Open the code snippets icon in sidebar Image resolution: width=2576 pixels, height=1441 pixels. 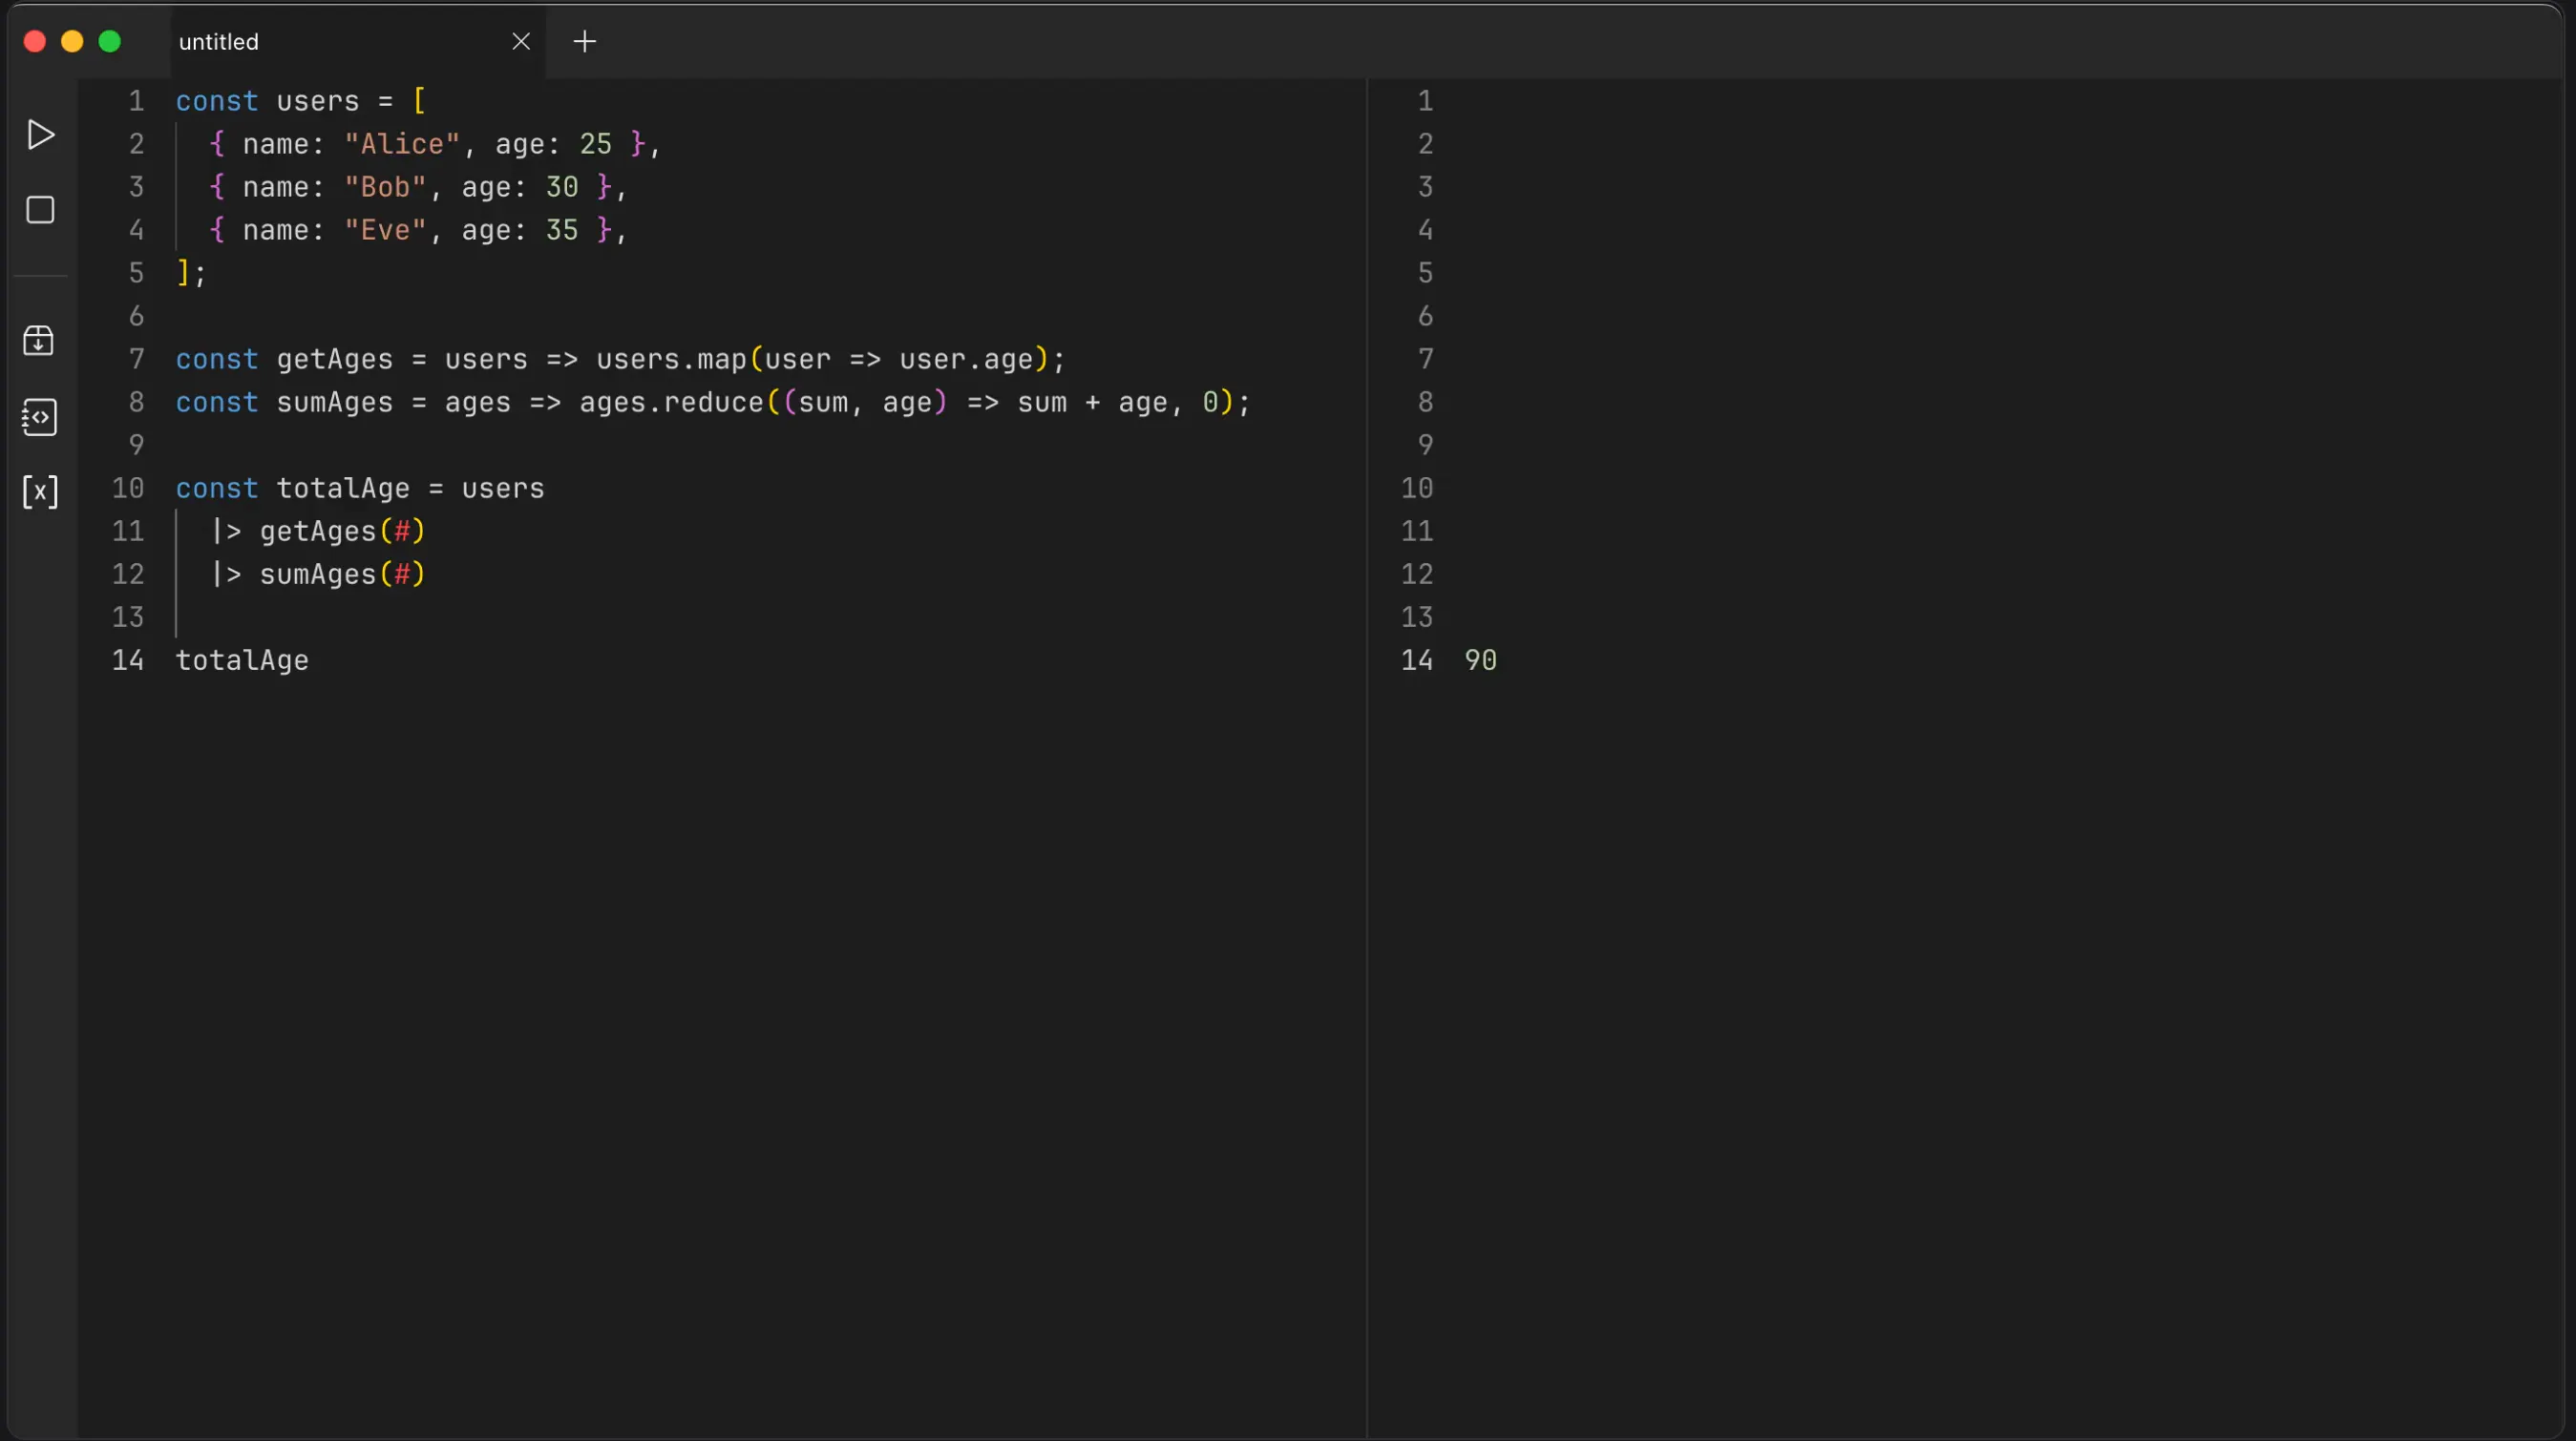(x=40, y=417)
